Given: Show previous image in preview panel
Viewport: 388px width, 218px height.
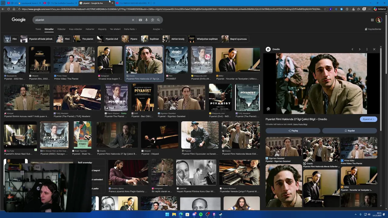Looking at the screenshot, I should click(x=352, y=49).
